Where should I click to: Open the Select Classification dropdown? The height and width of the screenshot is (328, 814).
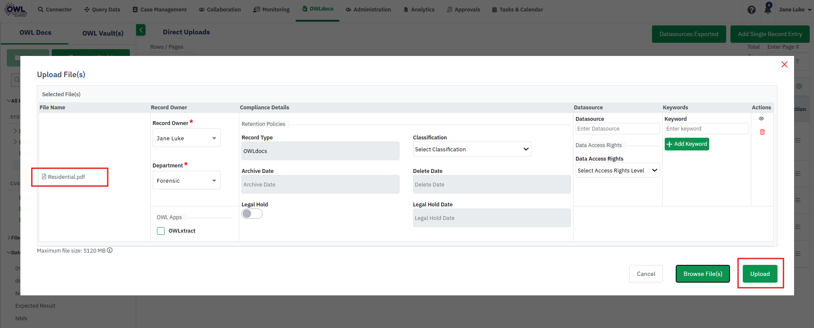(472, 149)
